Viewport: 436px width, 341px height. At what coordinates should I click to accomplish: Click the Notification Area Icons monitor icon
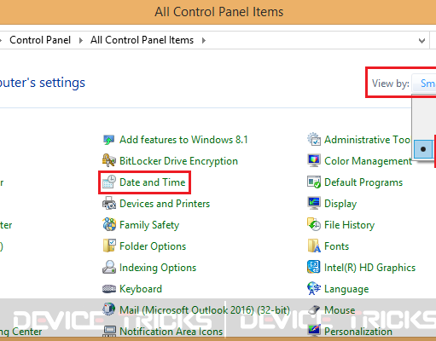coord(109,331)
